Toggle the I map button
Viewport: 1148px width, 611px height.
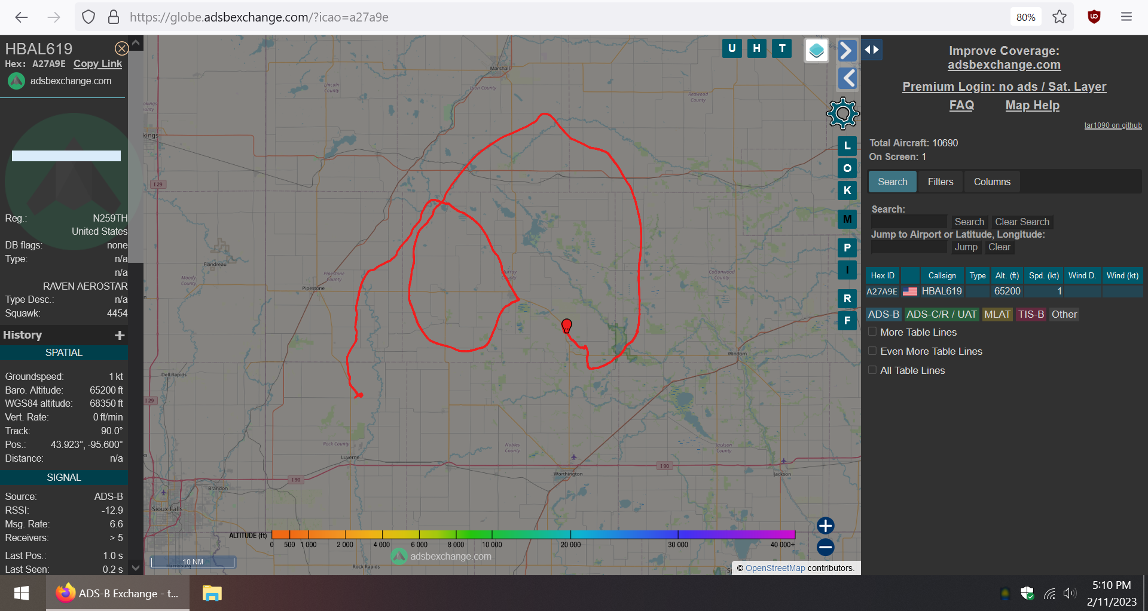(847, 270)
